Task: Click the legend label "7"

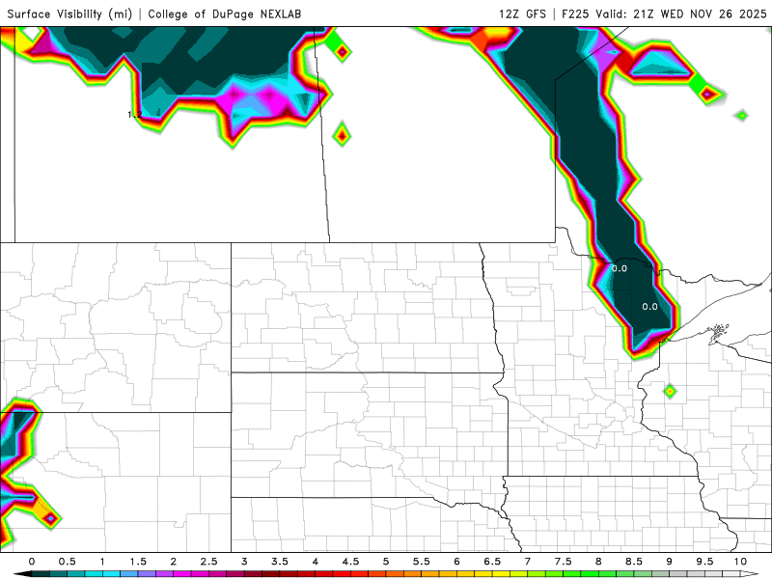Action: [x=528, y=562]
